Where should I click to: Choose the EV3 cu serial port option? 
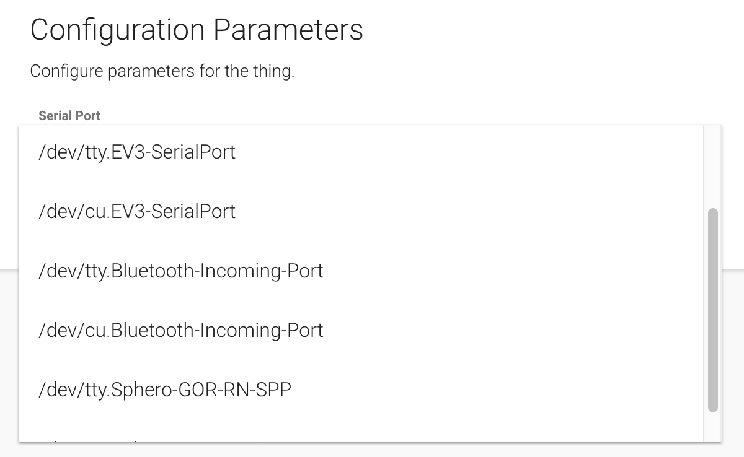click(x=137, y=212)
